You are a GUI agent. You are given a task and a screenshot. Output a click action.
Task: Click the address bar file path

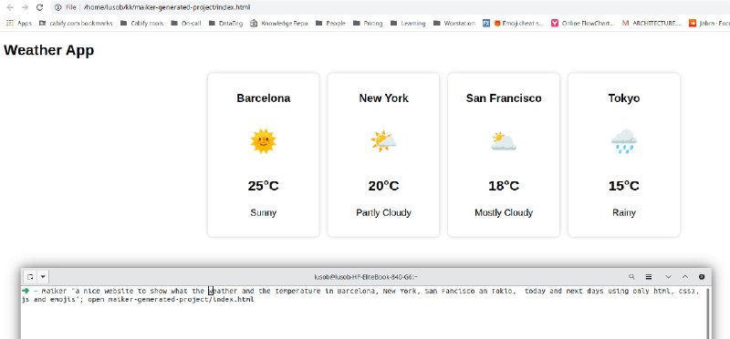[x=167, y=7]
